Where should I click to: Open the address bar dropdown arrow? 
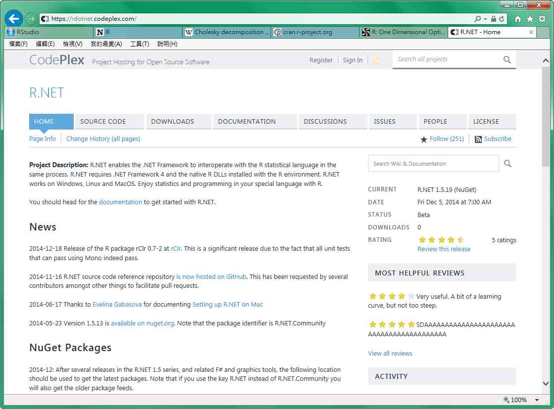pos(485,19)
